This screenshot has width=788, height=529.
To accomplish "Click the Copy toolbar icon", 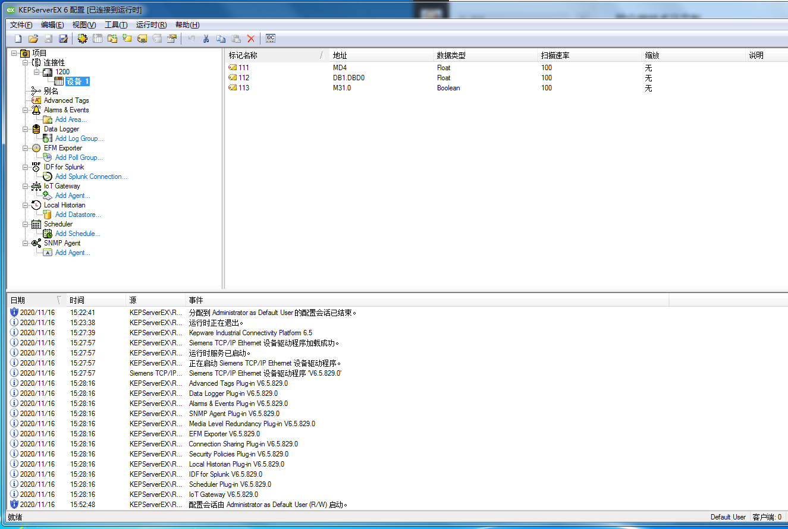I will (x=221, y=39).
